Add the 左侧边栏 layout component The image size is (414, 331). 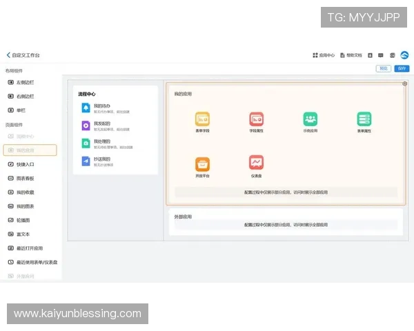pos(21,82)
